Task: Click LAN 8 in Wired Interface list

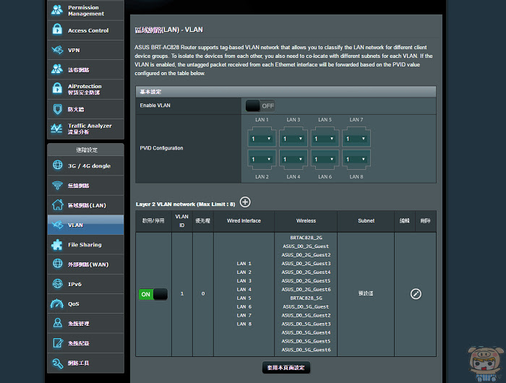Action: point(244,324)
